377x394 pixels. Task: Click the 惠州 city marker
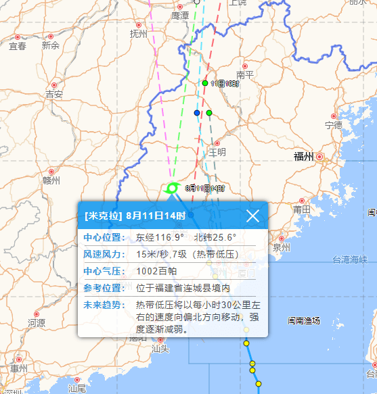click(19, 360)
